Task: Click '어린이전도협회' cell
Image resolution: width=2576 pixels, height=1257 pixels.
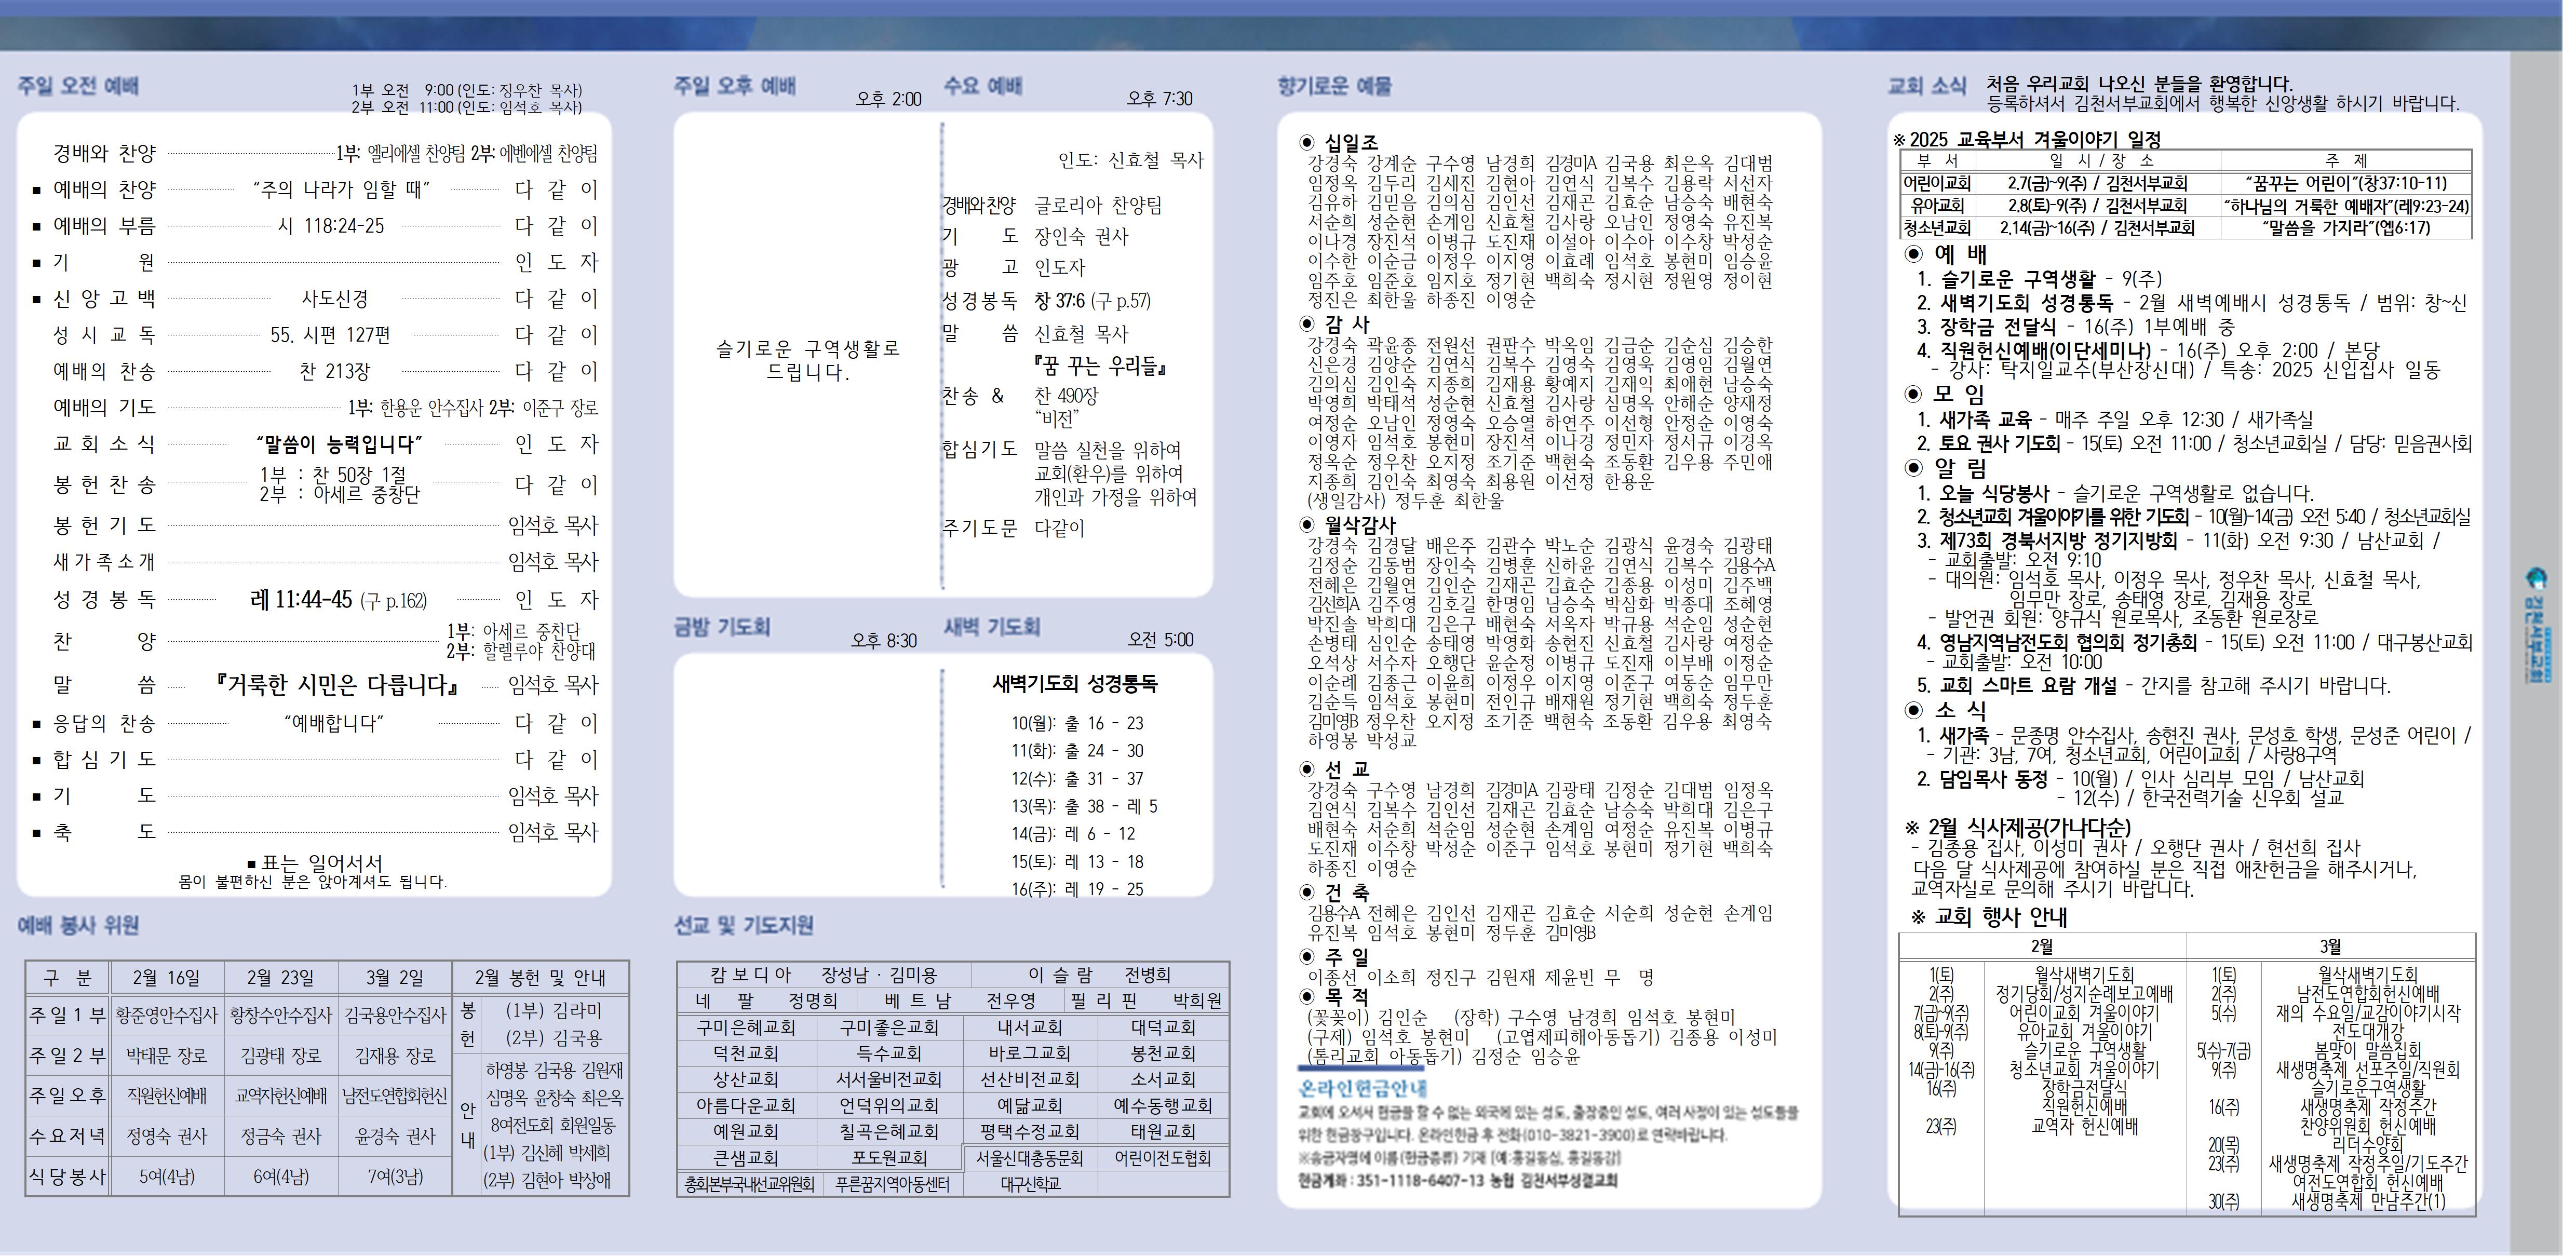Action: (x=1163, y=1158)
